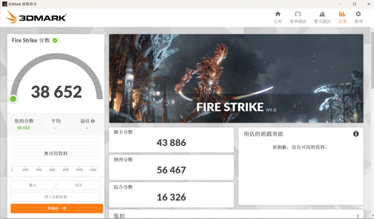
Task: Open the three-dot menu in monitoring panel
Action: tap(358, 216)
